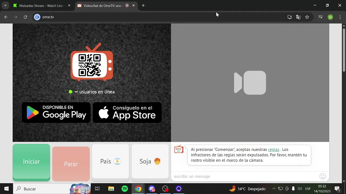The width and height of the screenshot is (346, 194).
Task: Open a new browser tab
Action: [143, 5]
